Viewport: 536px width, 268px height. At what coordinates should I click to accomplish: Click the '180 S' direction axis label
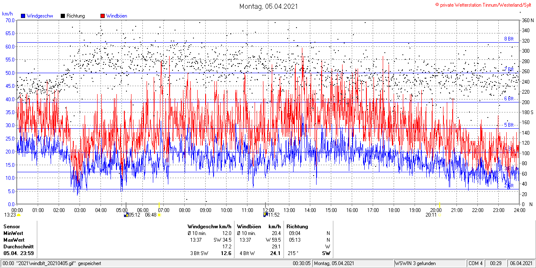[527, 112]
